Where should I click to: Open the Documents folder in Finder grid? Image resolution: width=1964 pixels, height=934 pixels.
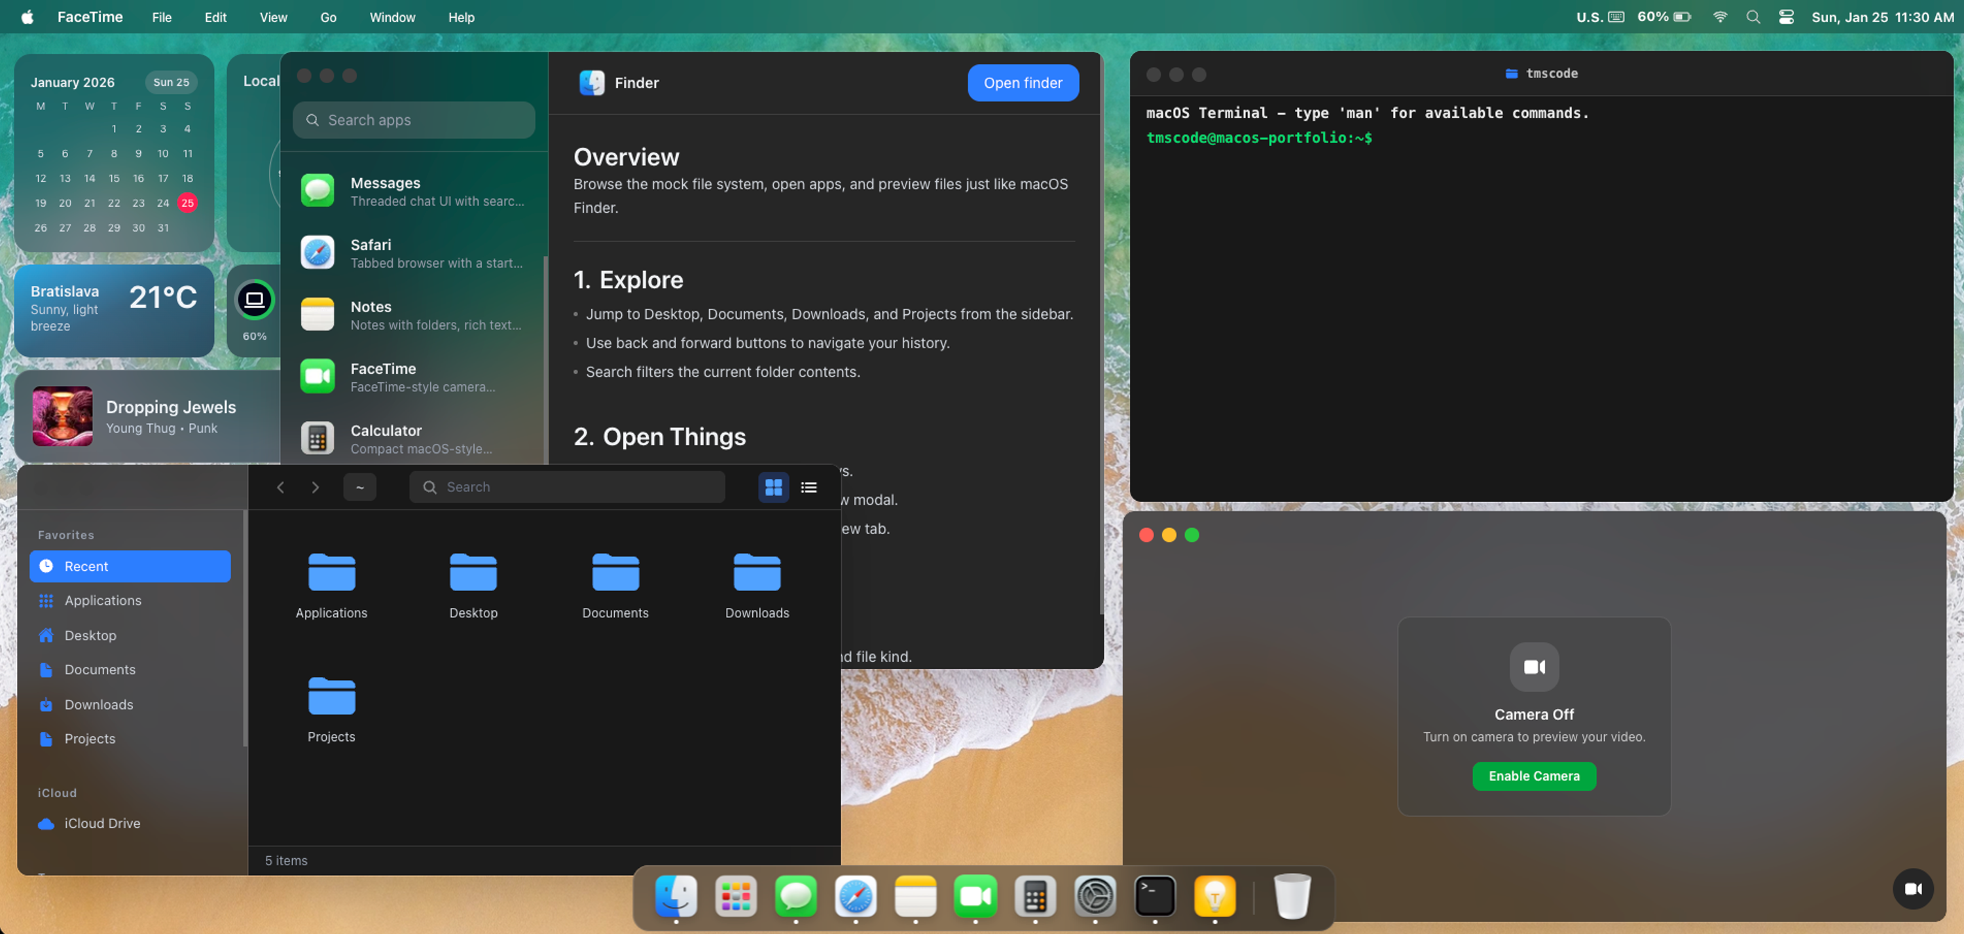(x=615, y=586)
